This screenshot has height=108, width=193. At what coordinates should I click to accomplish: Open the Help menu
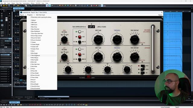click(47, 3)
